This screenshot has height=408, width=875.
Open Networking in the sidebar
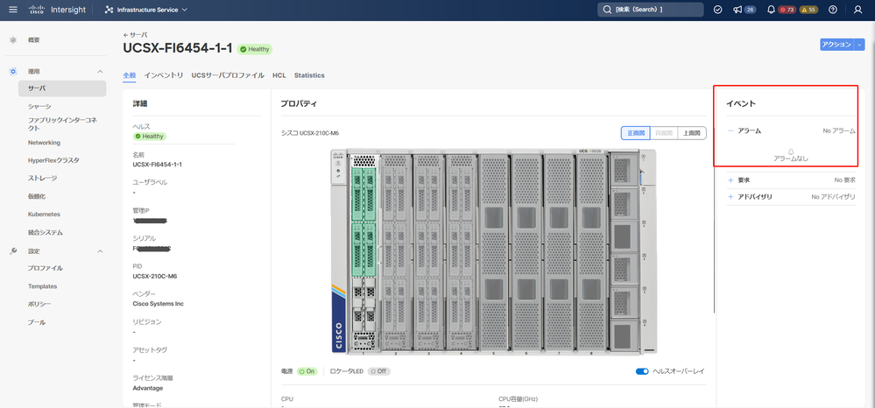tap(44, 143)
